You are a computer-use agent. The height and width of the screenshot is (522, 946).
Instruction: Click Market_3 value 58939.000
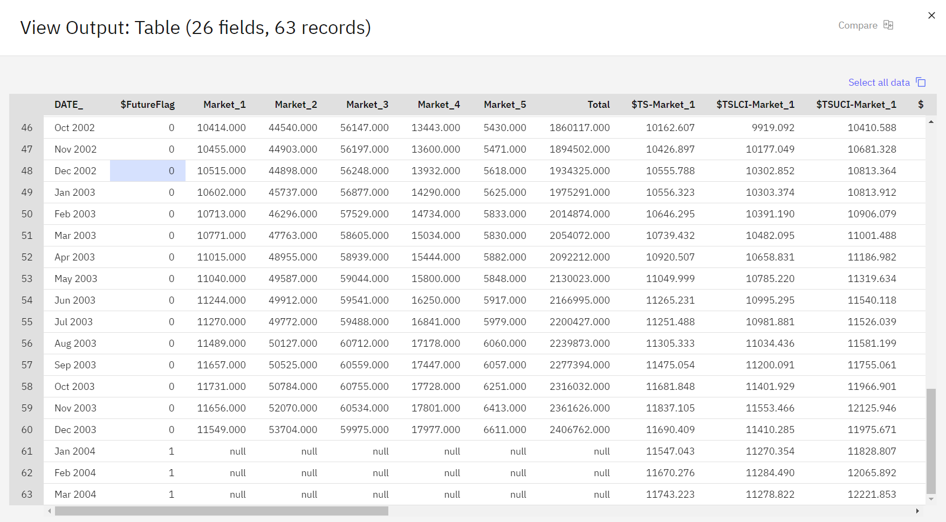pyautogui.click(x=365, y=257)
